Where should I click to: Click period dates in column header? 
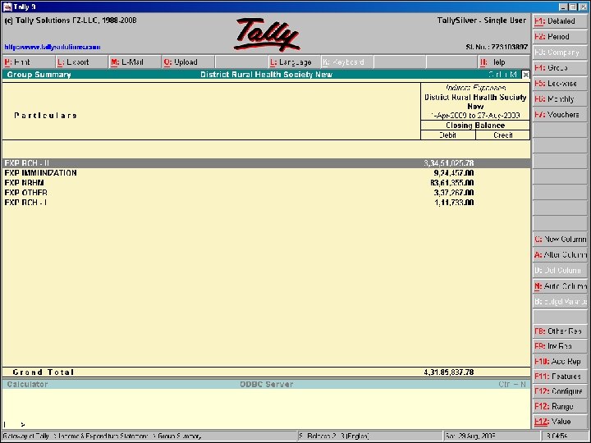[x=475, y=116]
